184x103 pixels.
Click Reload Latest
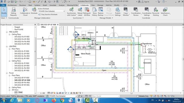pyautogui.click(x=80, y=12)
